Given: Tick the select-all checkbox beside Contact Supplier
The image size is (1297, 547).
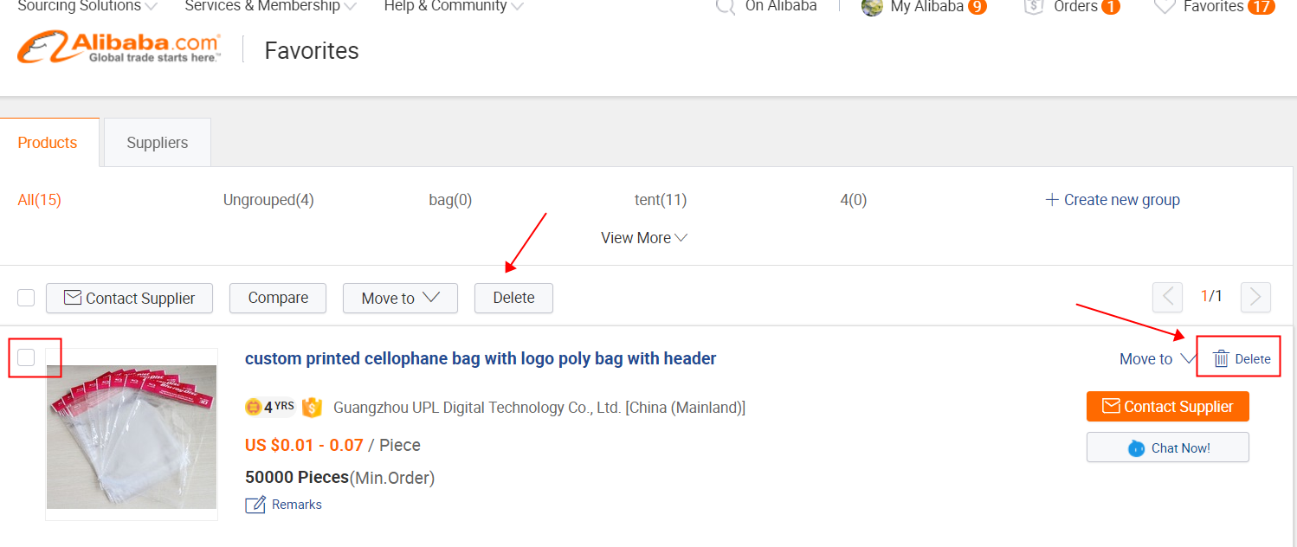Looking at the screenshot, I should 26,298.
